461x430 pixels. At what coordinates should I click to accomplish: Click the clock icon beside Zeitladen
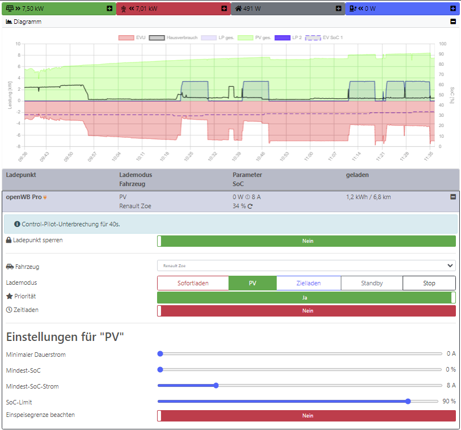(9, 310)
